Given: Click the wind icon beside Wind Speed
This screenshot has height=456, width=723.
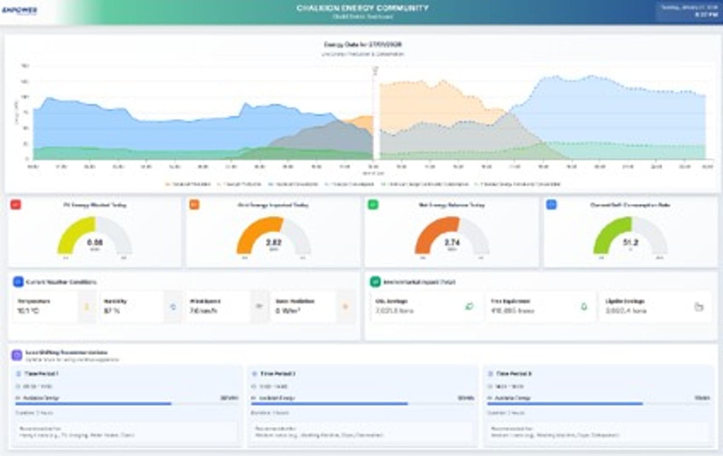Looking at the screenshot, I should [259, 307].
